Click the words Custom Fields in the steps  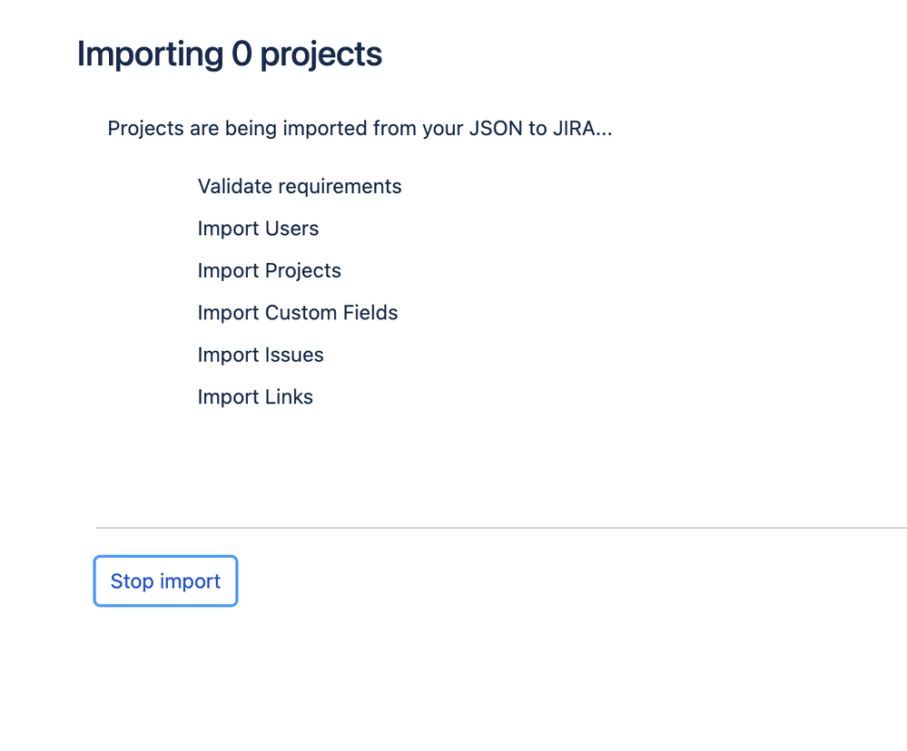pos(331,313)
